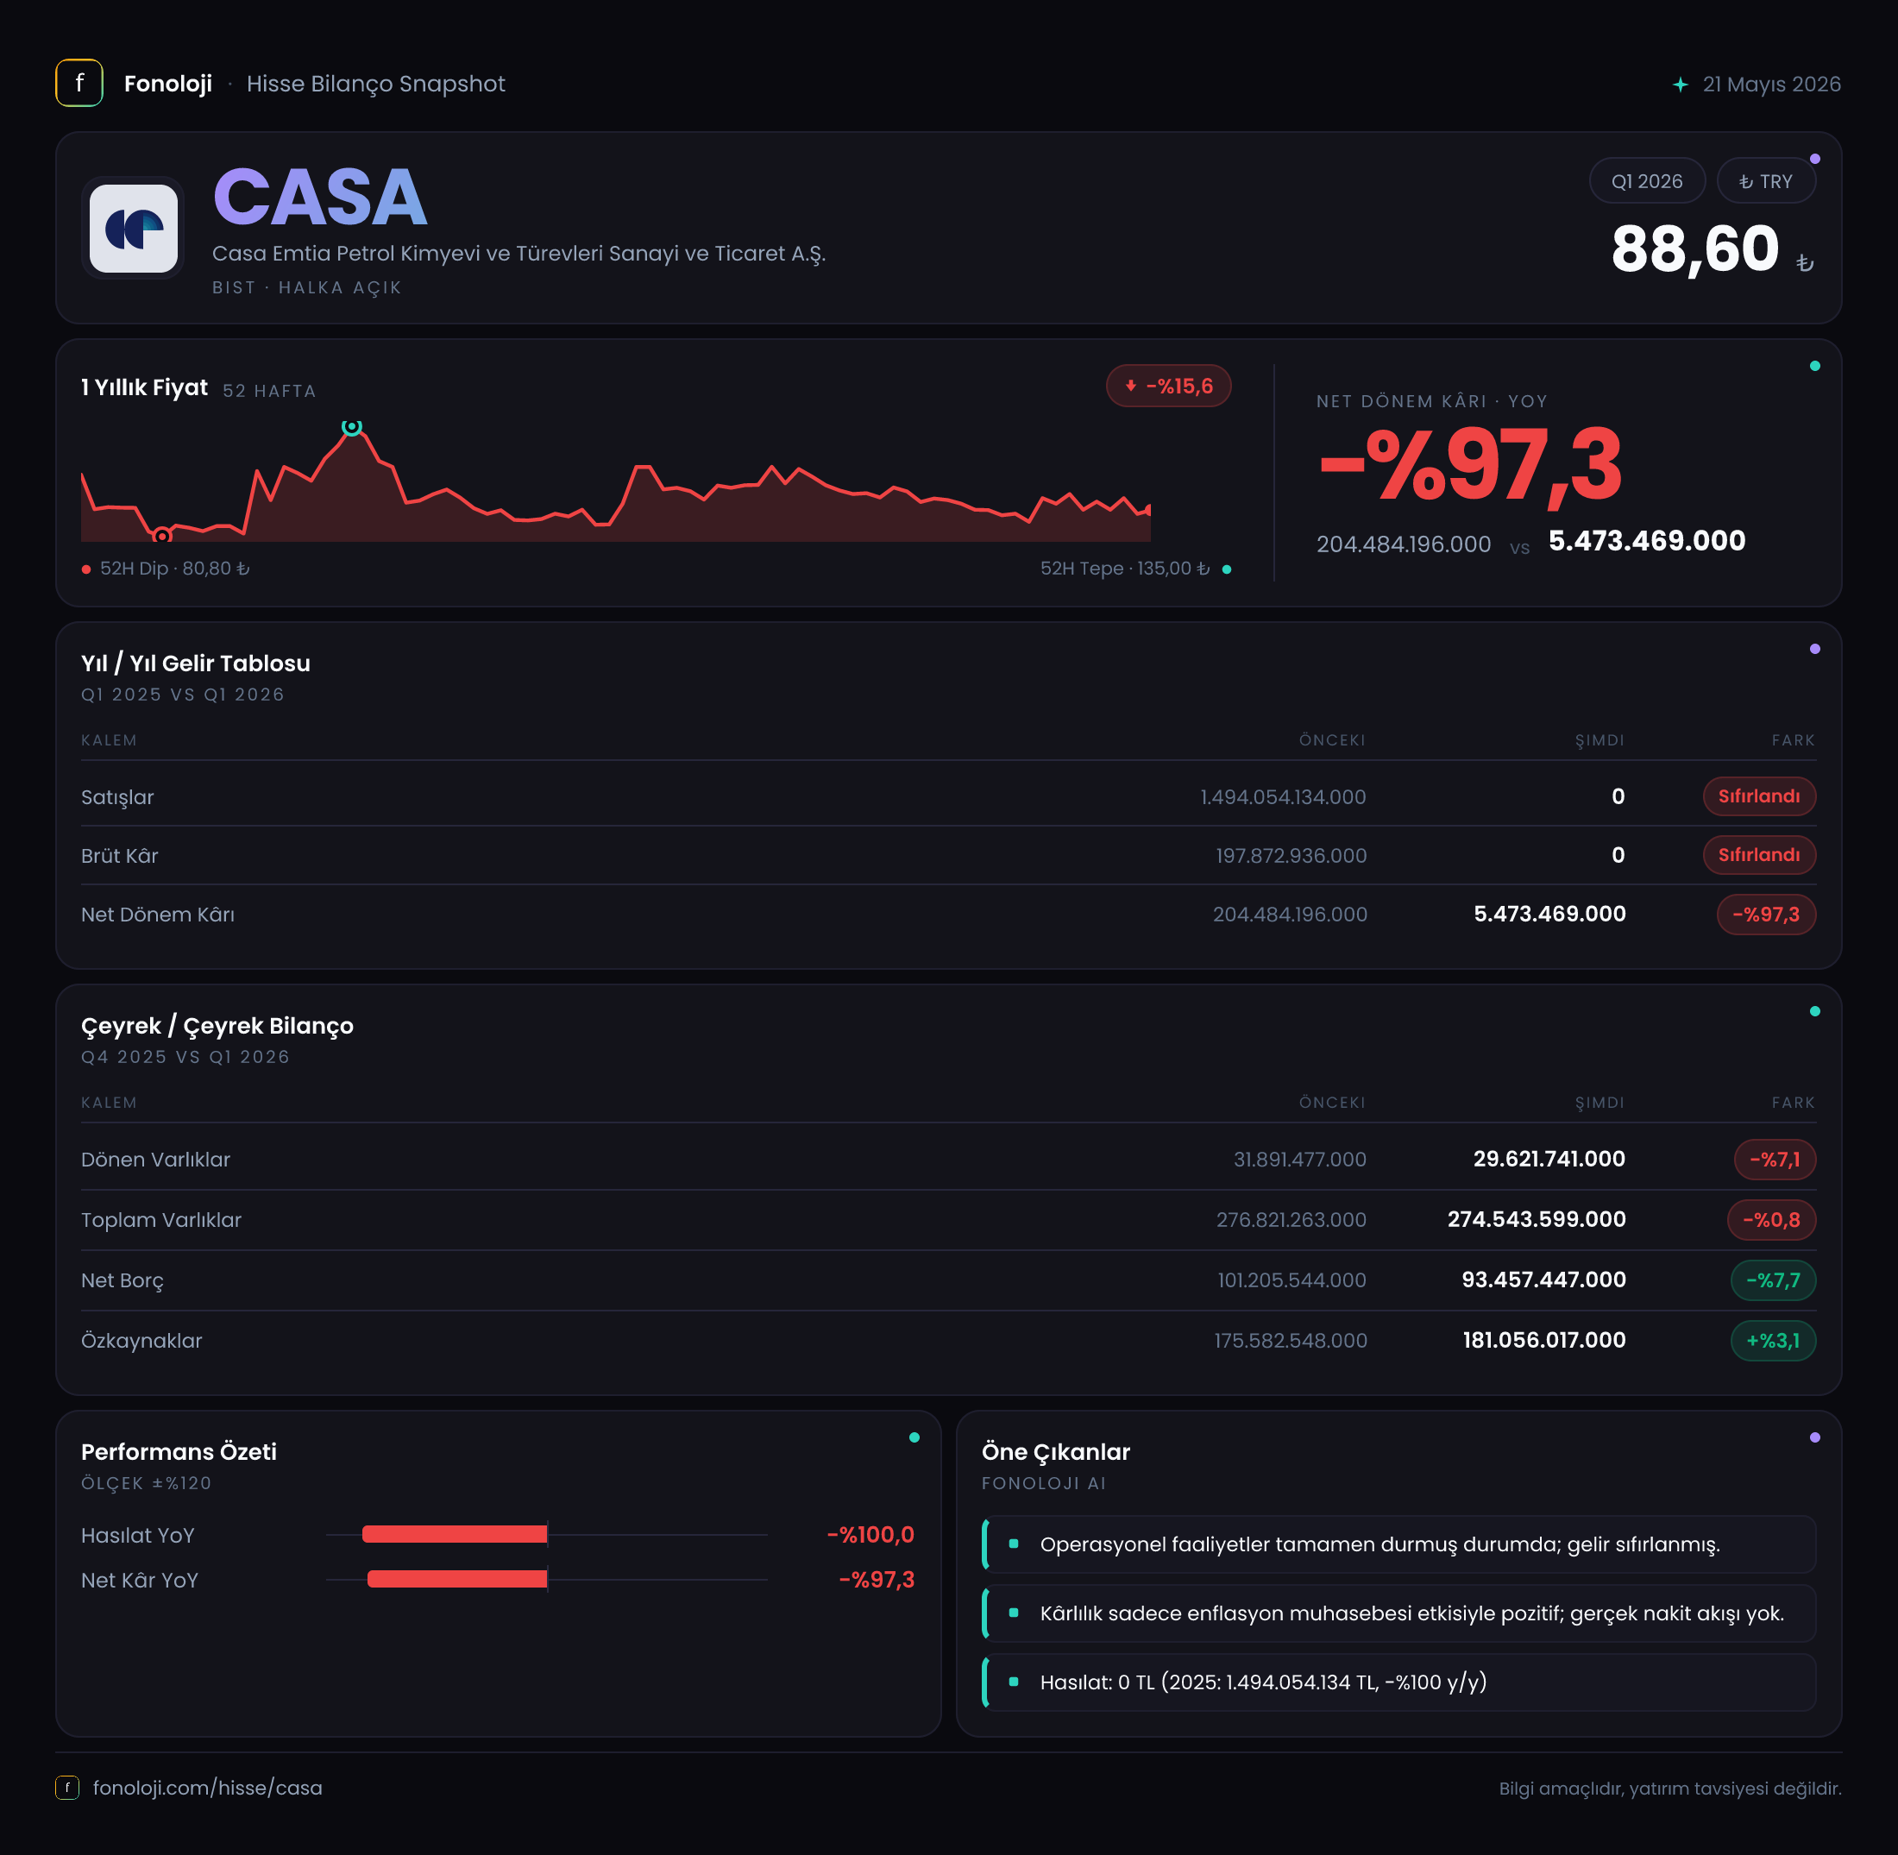Viewport: 1898px width, 1855px height.
Task: Click the sparkle icon beside the date
Action: click(x=1680, y=85)
